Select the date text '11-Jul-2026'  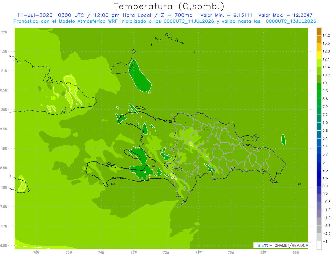click(x=35, y=15)
